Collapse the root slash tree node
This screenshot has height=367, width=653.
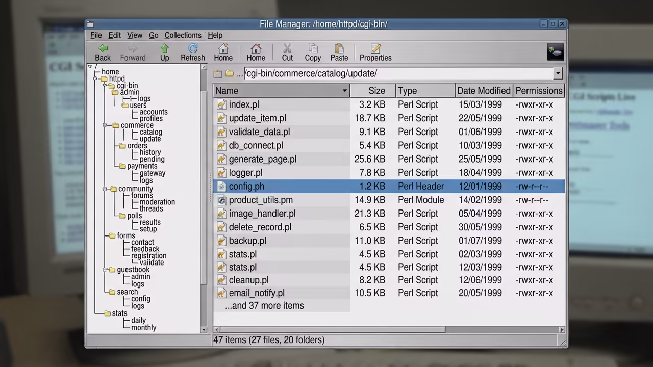90,66
